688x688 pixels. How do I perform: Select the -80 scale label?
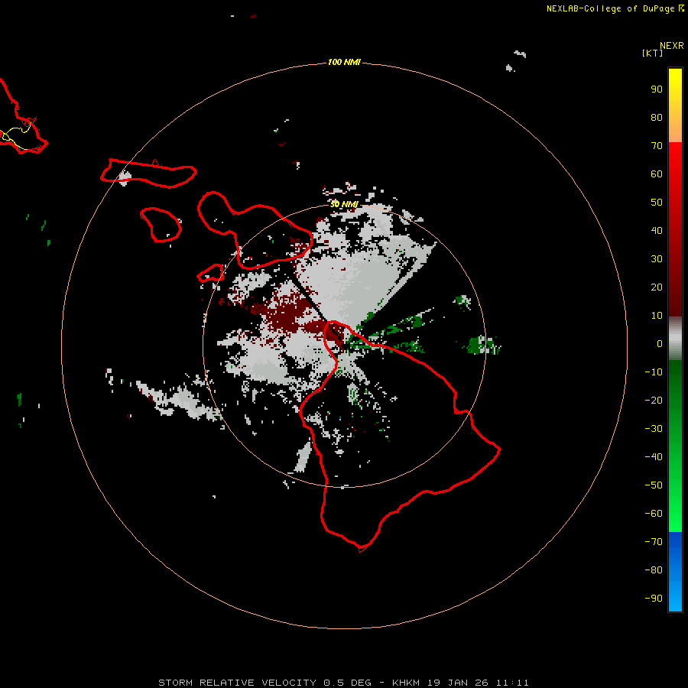click(654, 570)
